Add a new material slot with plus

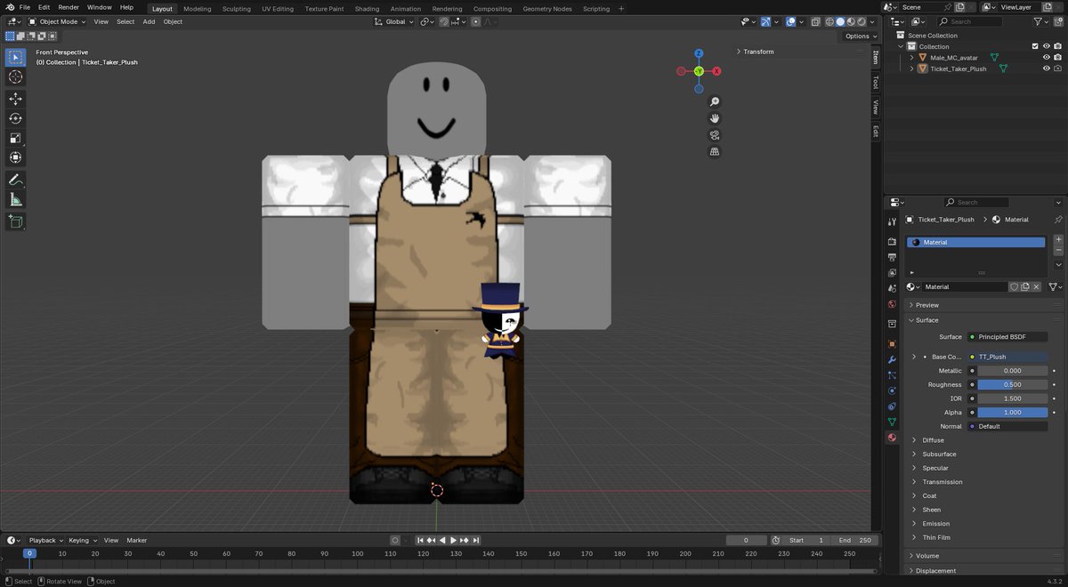[1058, 239]
